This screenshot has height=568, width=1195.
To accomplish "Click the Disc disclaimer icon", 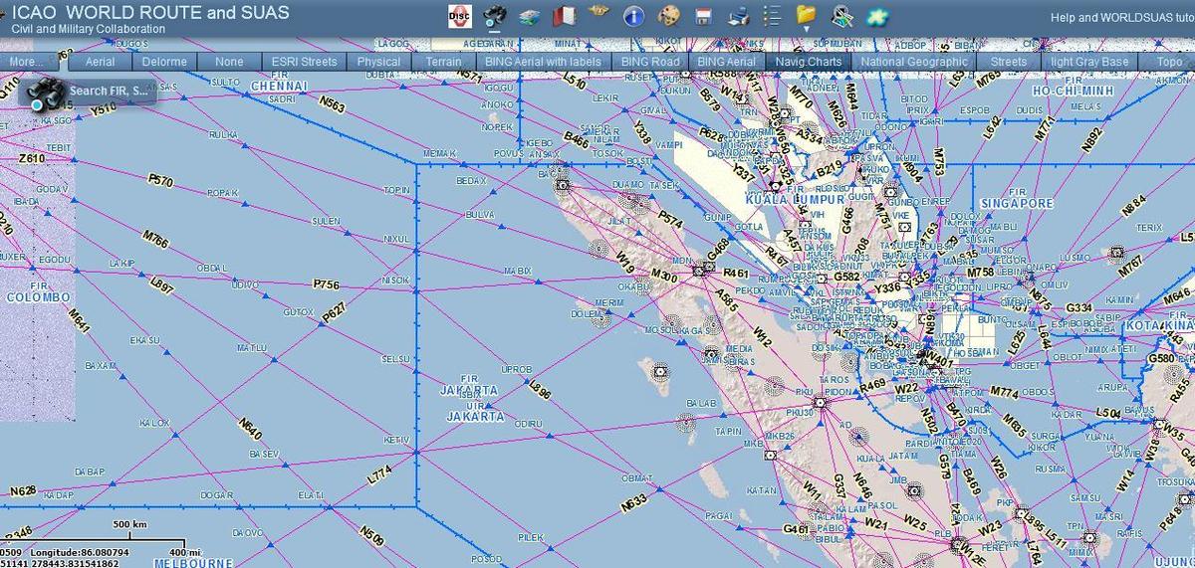I will click(460, 16).
